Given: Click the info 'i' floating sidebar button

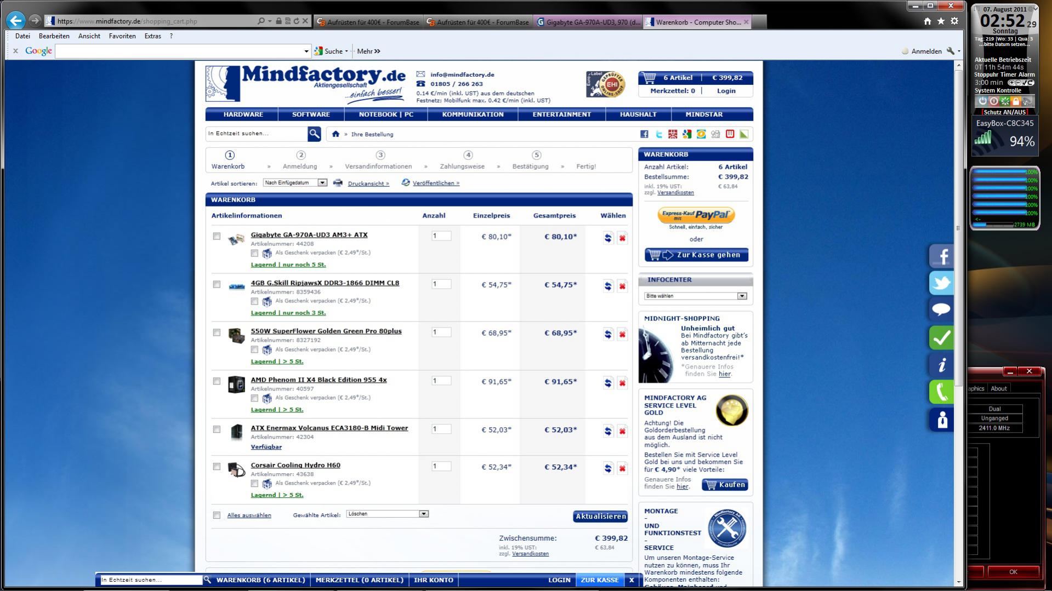Looking at the screenshot, I should 941,365.
